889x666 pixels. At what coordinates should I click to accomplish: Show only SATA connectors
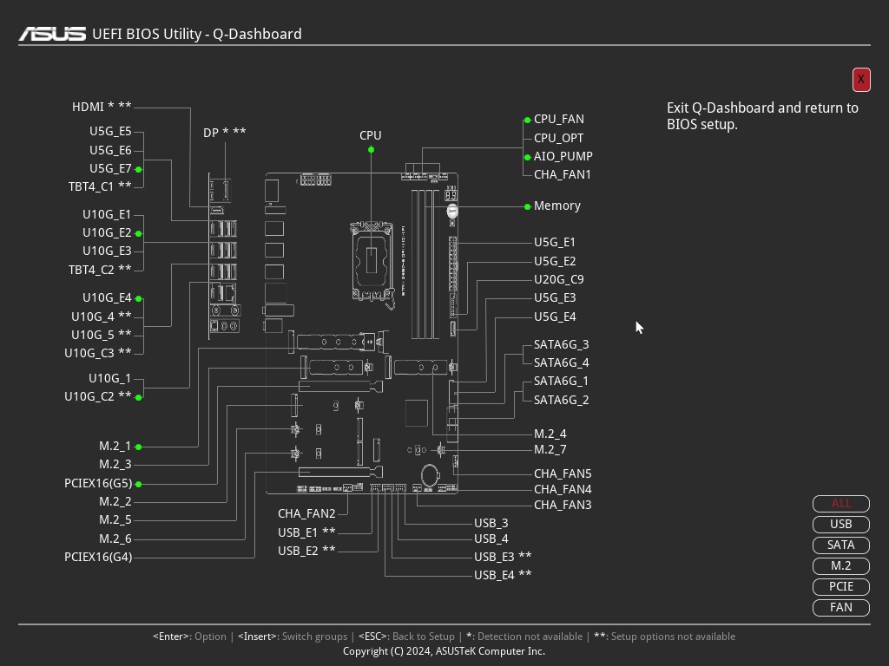840,545
